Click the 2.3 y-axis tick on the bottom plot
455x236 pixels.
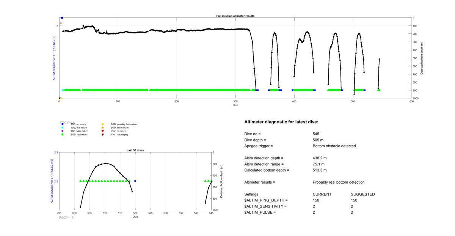point(56,153)
